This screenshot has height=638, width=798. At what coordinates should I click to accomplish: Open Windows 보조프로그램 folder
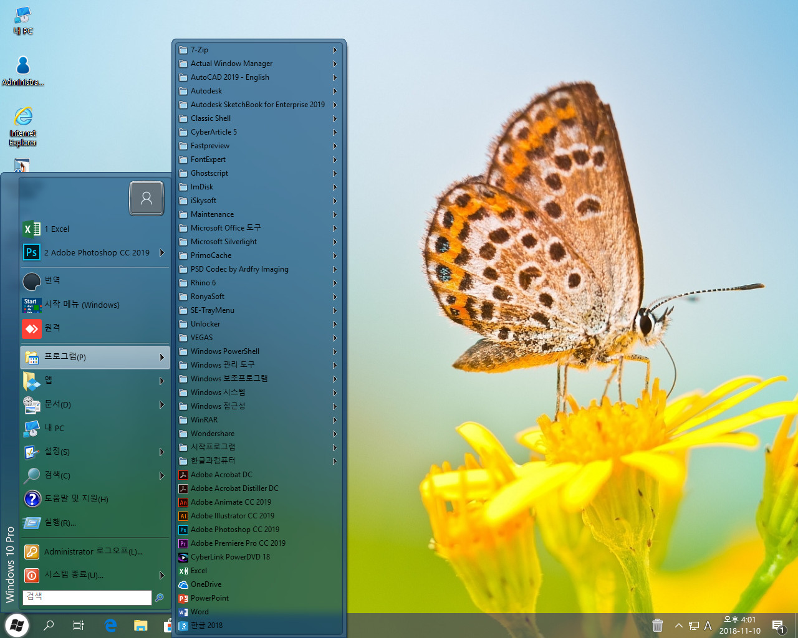coord(258,379)
